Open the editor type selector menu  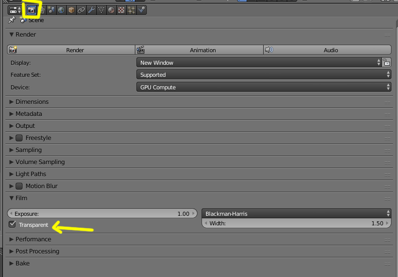15,10
